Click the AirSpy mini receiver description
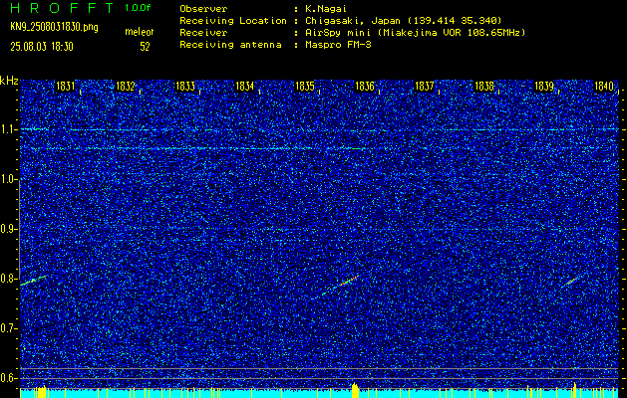The height and width of the screenshot is (398, 627). click(415, 32)
